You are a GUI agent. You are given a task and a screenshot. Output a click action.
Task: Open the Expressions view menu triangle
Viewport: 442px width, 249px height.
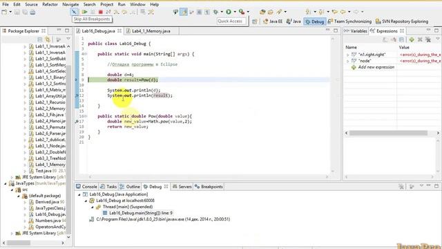(437, 39)
